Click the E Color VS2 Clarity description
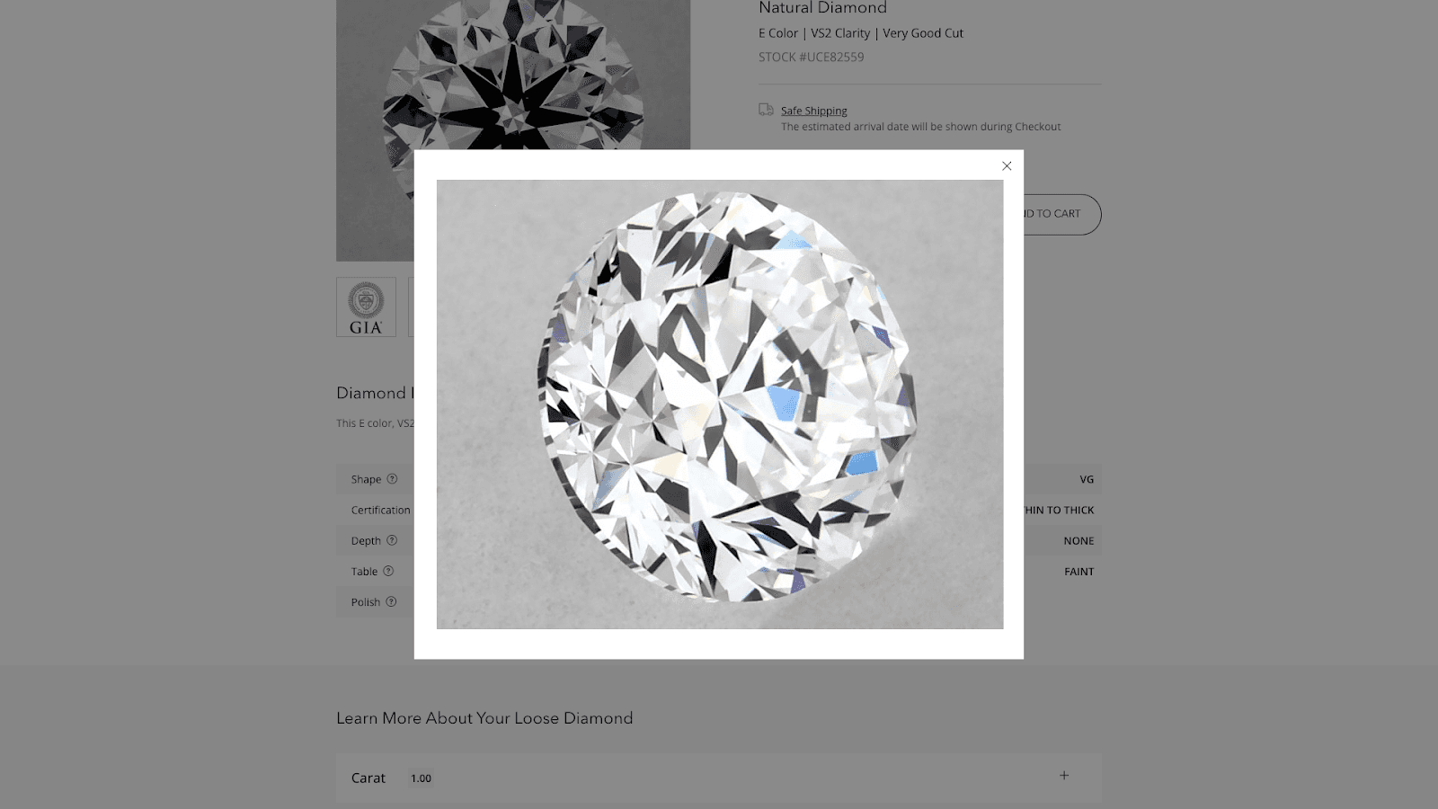This screenshot has width=1438, height=809. click(x=861, y=33)
